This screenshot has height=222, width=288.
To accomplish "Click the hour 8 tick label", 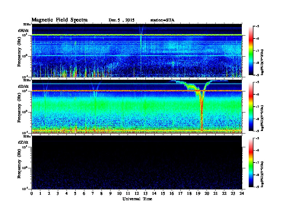I will (x=101, y=194).
